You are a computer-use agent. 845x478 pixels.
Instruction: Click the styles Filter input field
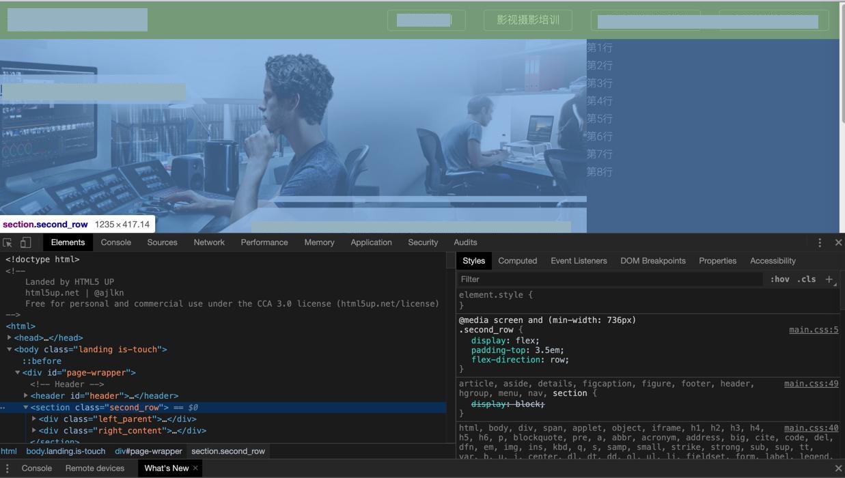[610, 279]
